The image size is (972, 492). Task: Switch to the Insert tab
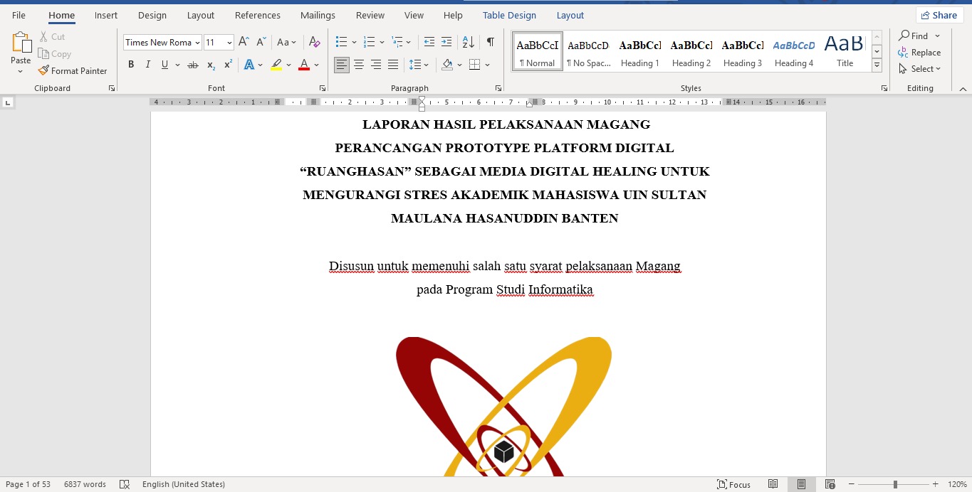tap(106, 15)
